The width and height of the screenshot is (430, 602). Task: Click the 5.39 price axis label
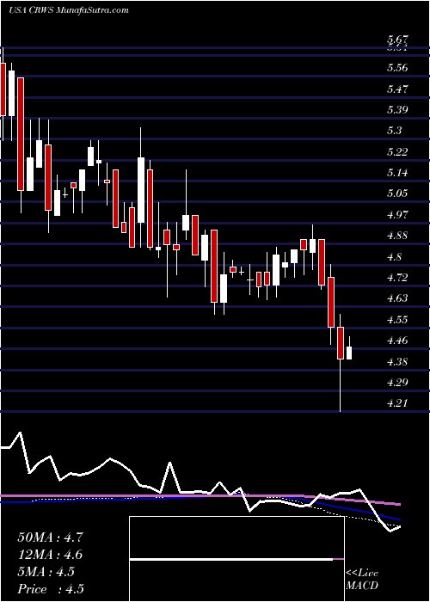point(398,110)
